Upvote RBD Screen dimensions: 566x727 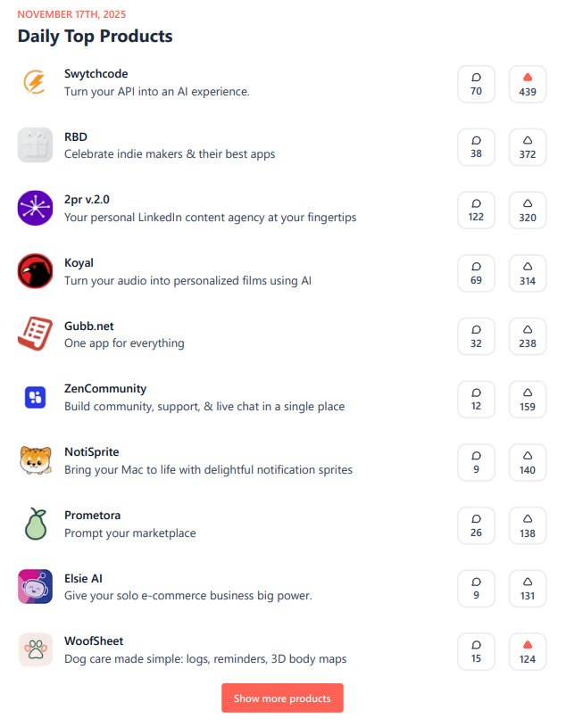click(x=528, y=146)
